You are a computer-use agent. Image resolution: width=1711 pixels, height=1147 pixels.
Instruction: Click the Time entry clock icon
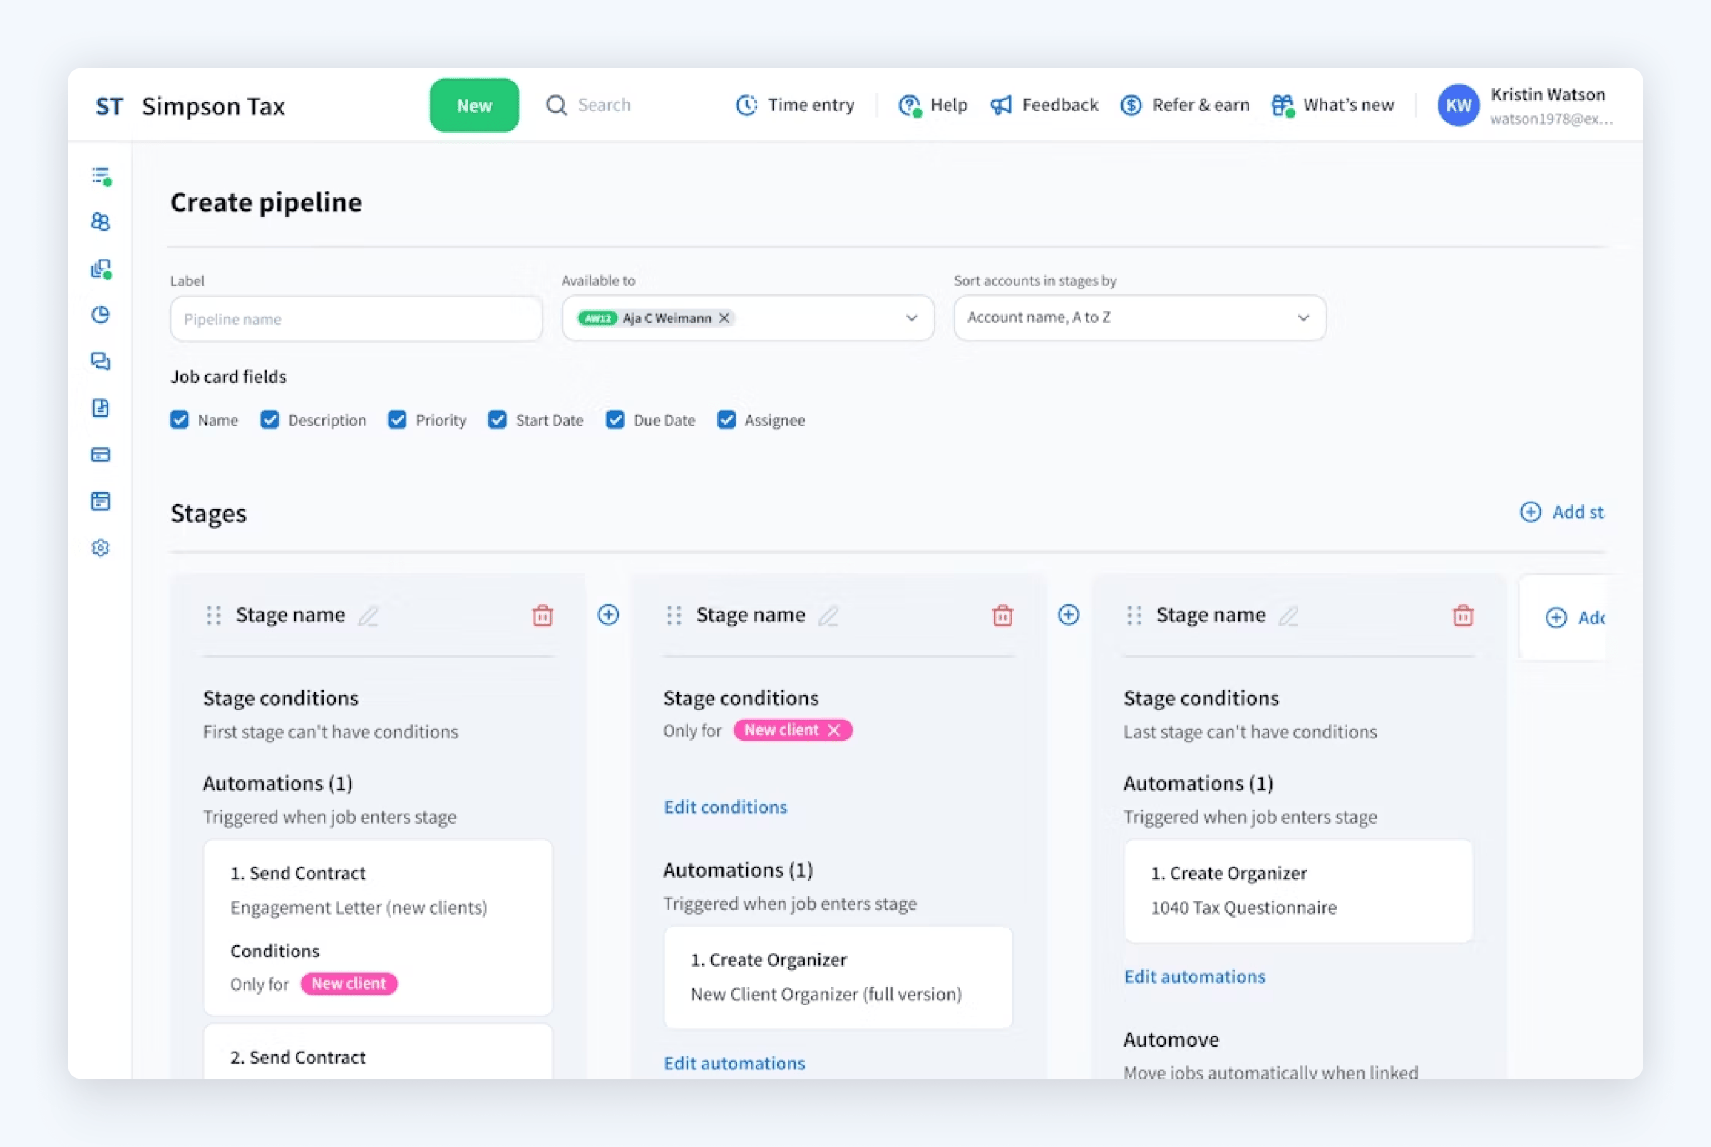746,105
